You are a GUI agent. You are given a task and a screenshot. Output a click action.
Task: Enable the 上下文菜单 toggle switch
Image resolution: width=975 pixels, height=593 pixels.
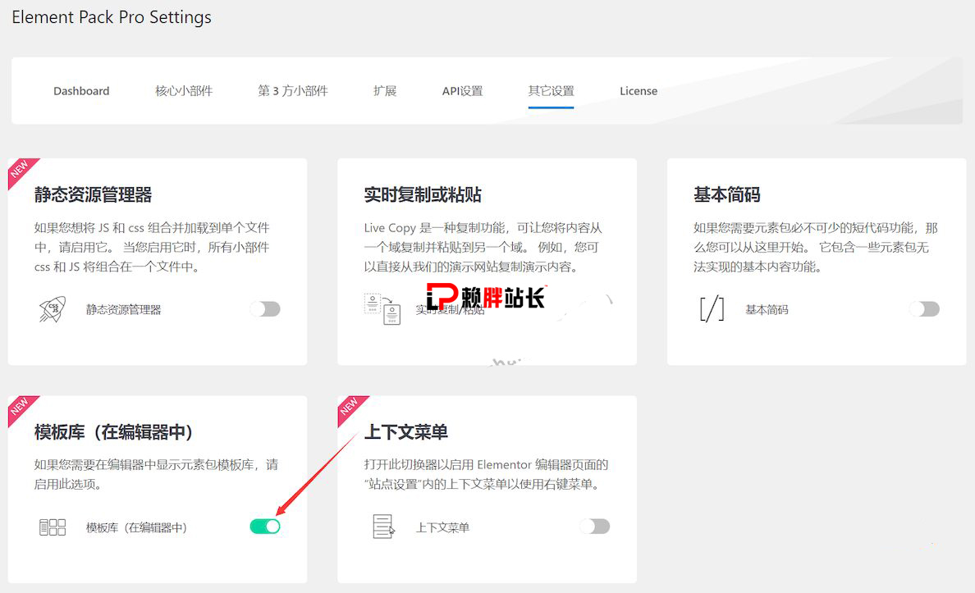pos(595,527)
